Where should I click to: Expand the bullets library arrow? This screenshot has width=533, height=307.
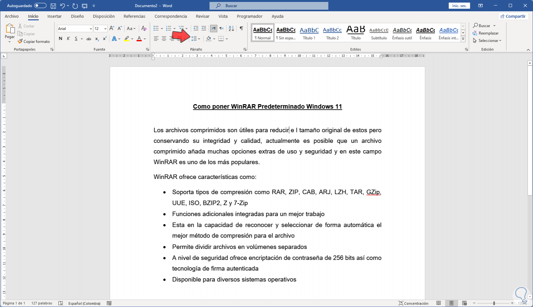pyautogui.click(x=162, y=28)
